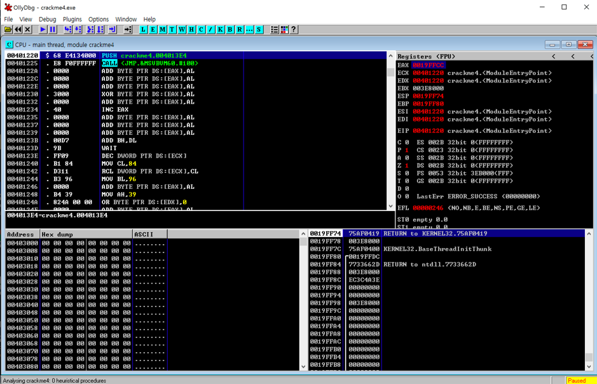Open Debugging options list icon

[x=274, y=29]
